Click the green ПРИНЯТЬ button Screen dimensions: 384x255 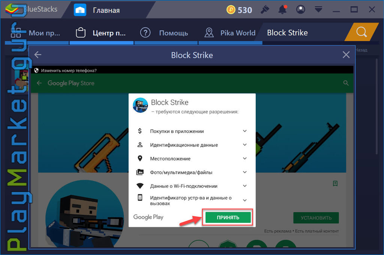tap(228, 217)
